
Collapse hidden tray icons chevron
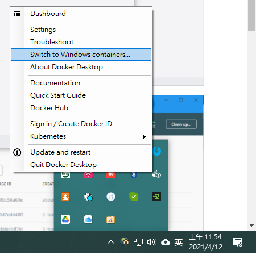(111, 242)
